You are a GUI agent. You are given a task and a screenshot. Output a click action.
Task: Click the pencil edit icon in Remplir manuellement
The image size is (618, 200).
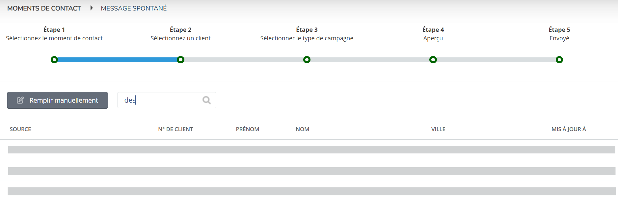[x=20, y=100]
